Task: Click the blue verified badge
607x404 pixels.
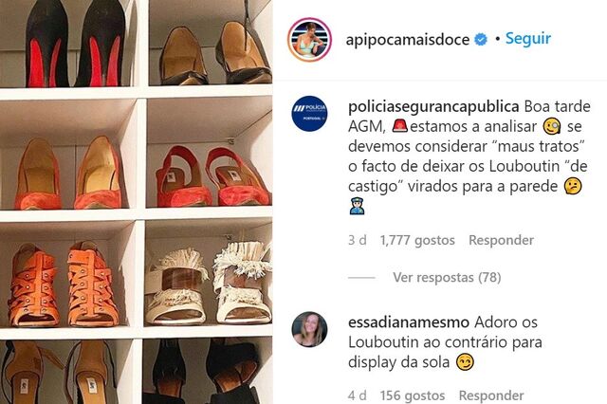Action: tap(481, 40)
